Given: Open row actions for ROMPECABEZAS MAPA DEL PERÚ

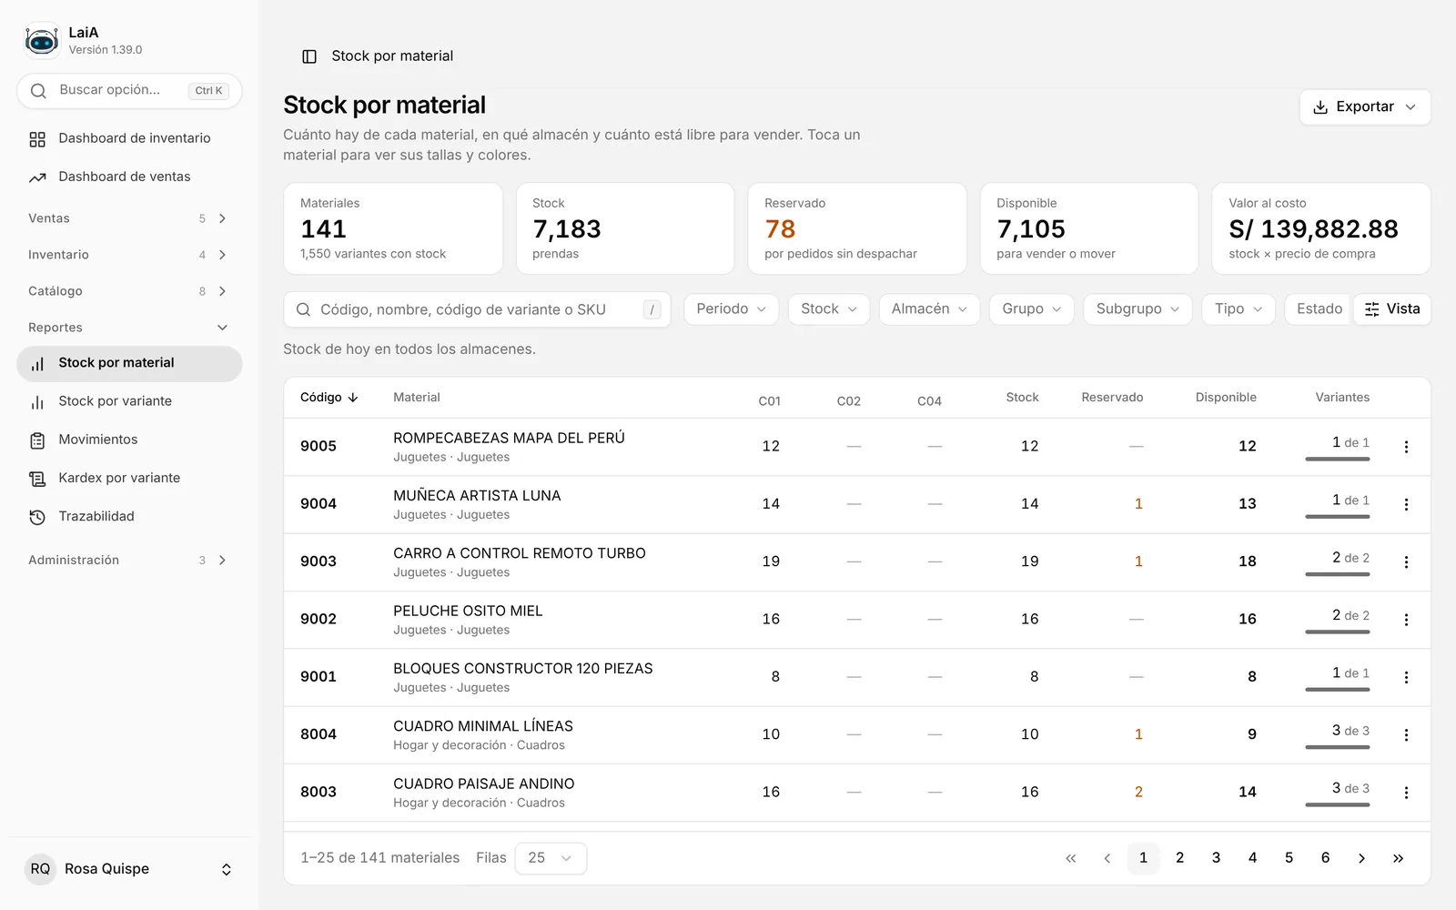Looking at the screenshot, I should coord(1406,447).
